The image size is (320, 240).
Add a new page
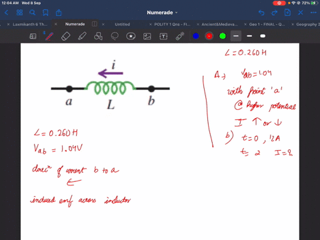pyautogui.click(x=287, y=13)
